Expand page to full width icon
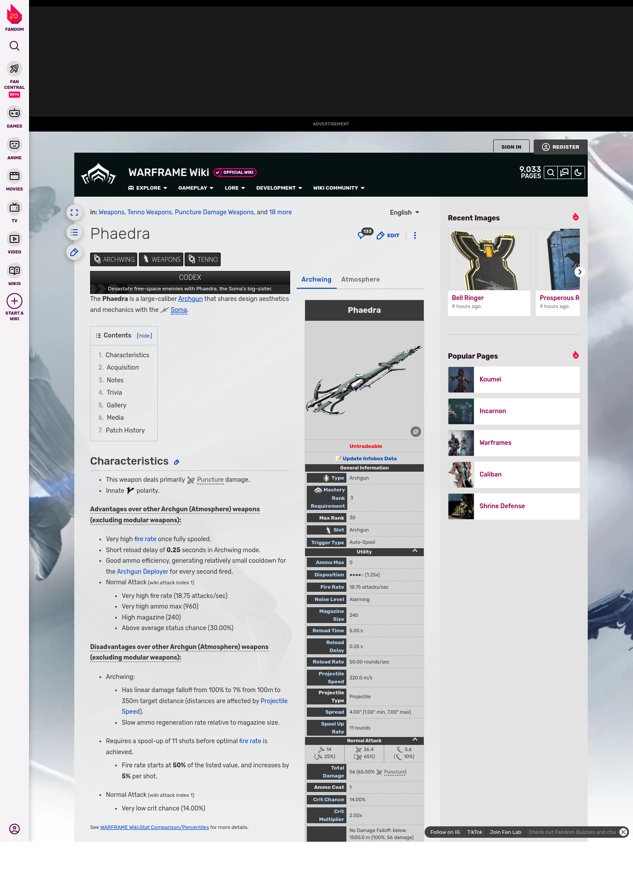633x880 pixels. [x=74, y=213]
